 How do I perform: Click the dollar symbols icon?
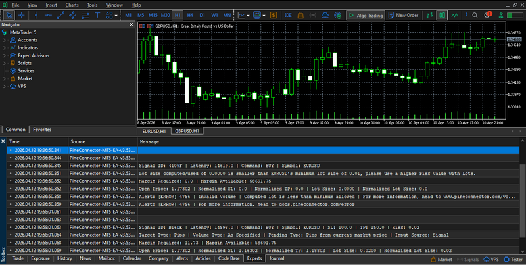click(274, 15)
